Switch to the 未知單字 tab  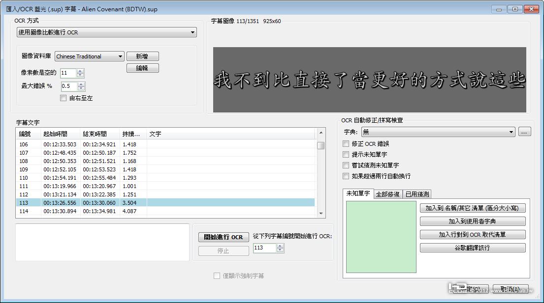tap(358, 193)
